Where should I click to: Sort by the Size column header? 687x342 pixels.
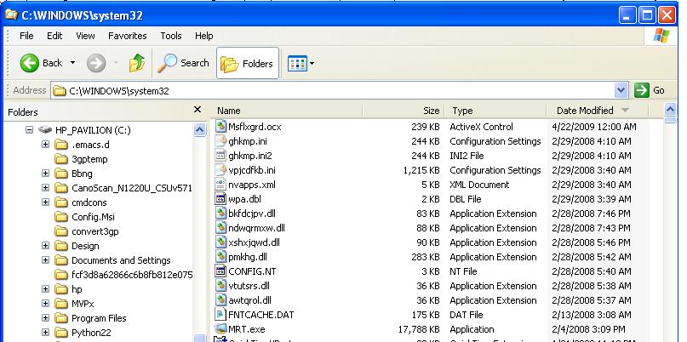(x=403, y=111)
